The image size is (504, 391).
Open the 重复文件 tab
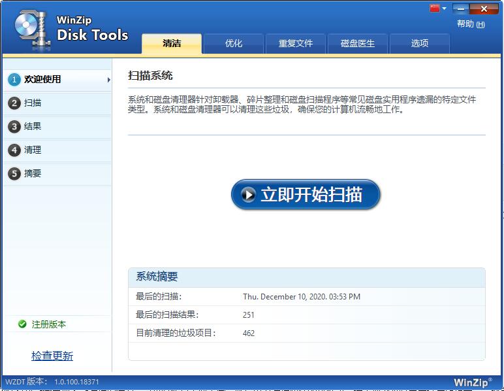(x=296, y=43)
